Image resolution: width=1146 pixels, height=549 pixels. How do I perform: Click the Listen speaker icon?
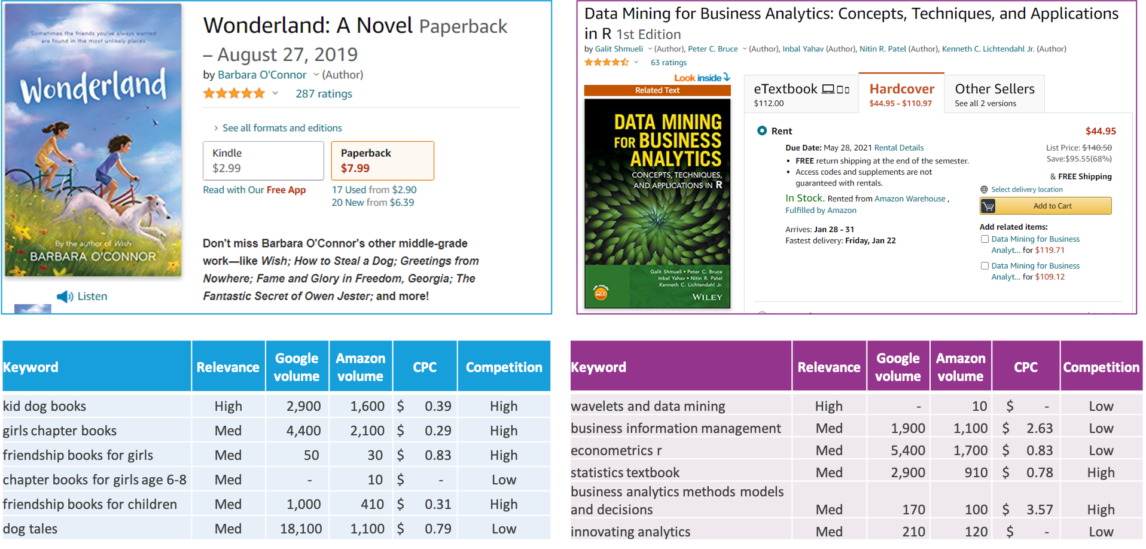65,295
